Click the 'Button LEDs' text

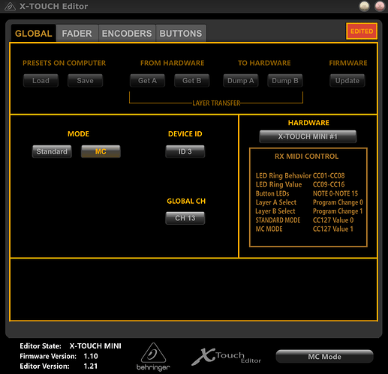point(272,193)
